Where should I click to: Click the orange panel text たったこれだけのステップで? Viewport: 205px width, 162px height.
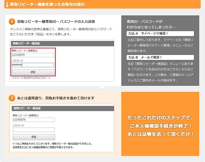(x=160, y=118)
